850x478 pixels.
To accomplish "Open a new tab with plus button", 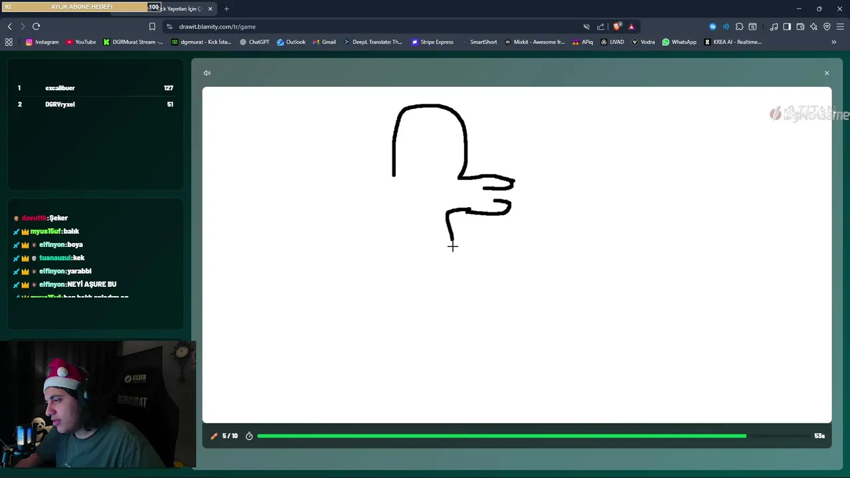I will click(x=226, y=9).
